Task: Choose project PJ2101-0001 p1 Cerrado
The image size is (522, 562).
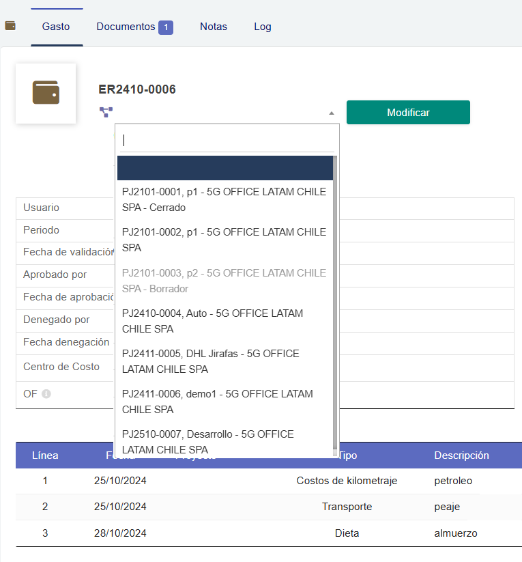Action: (x=224, y=199)
